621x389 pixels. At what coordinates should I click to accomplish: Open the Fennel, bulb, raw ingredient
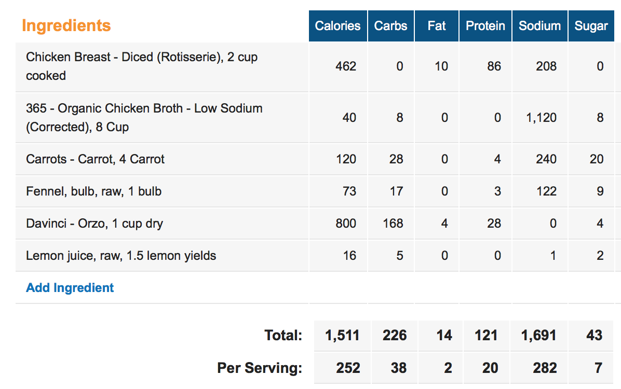(x=94, y=191)
